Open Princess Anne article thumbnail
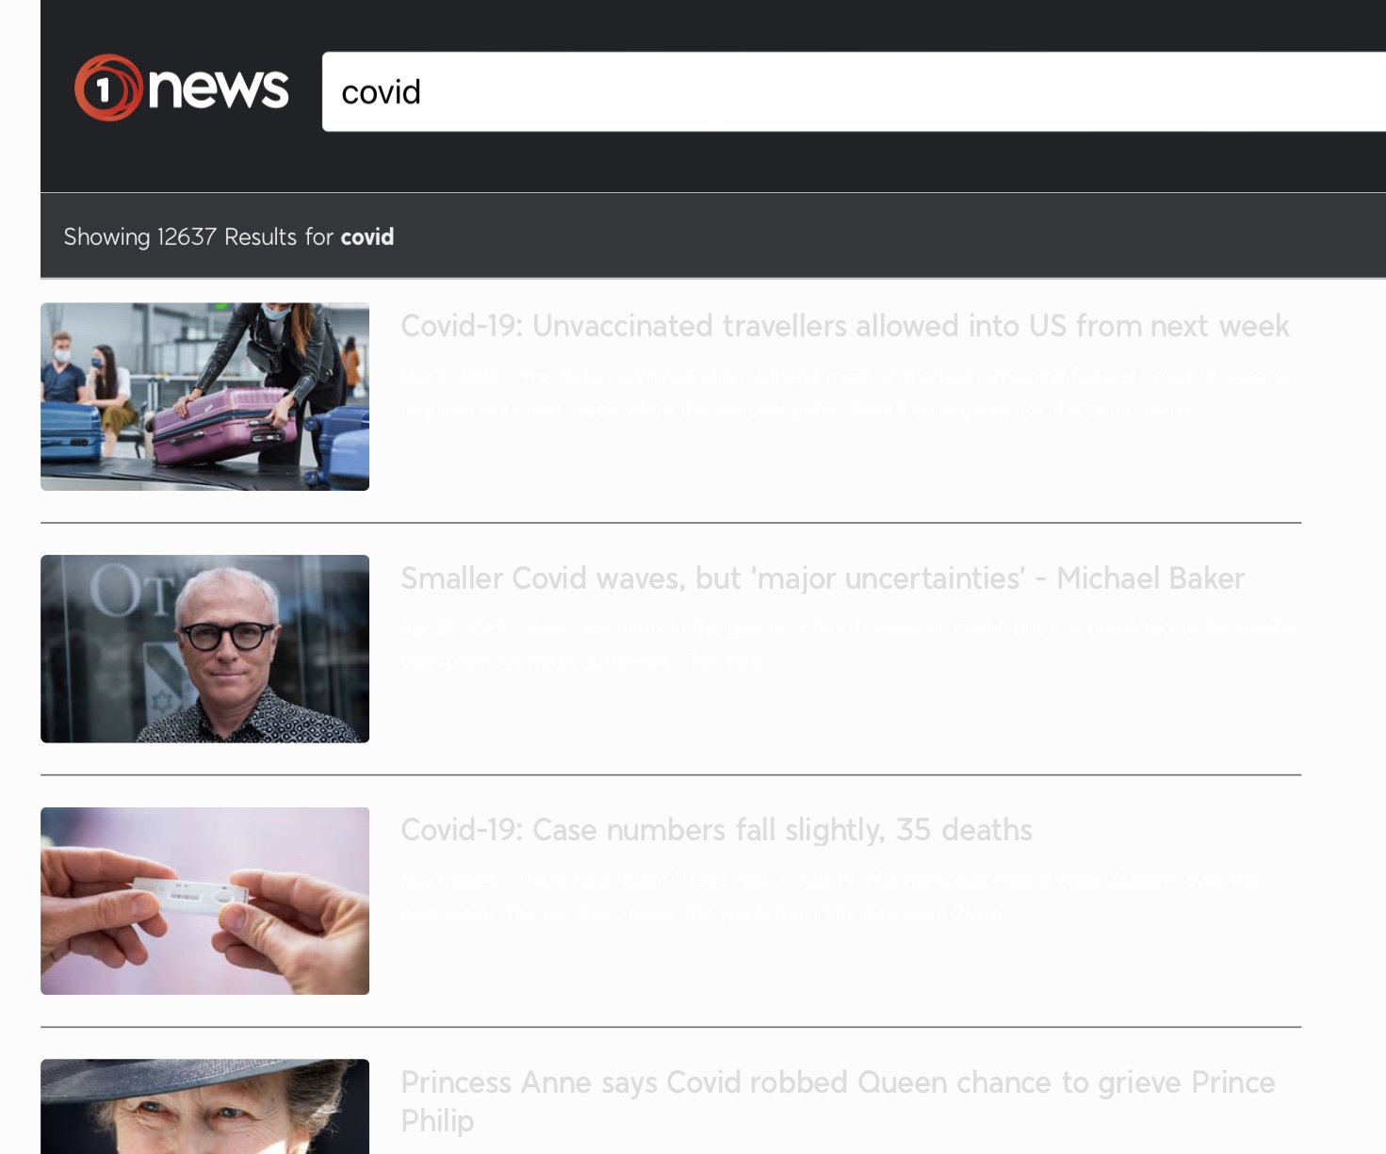The image size is (1386, 1154). [x=204, y=1107]
